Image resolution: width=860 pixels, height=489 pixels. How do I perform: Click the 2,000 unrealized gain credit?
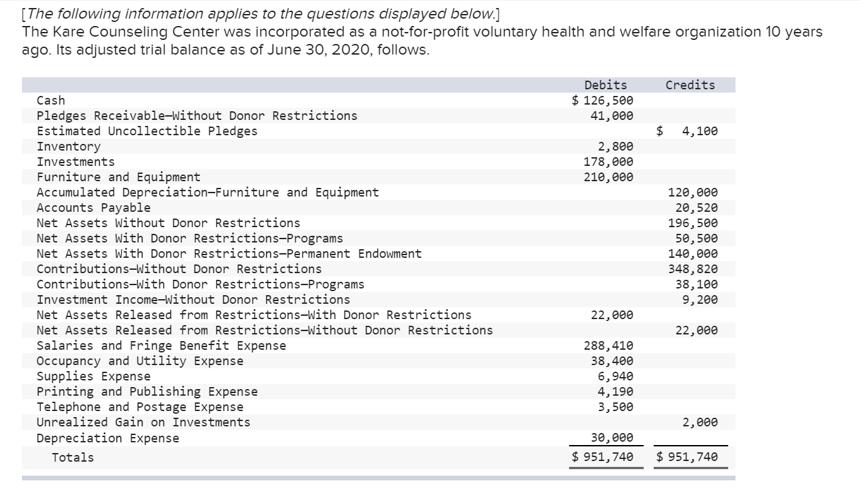[700, 422]
